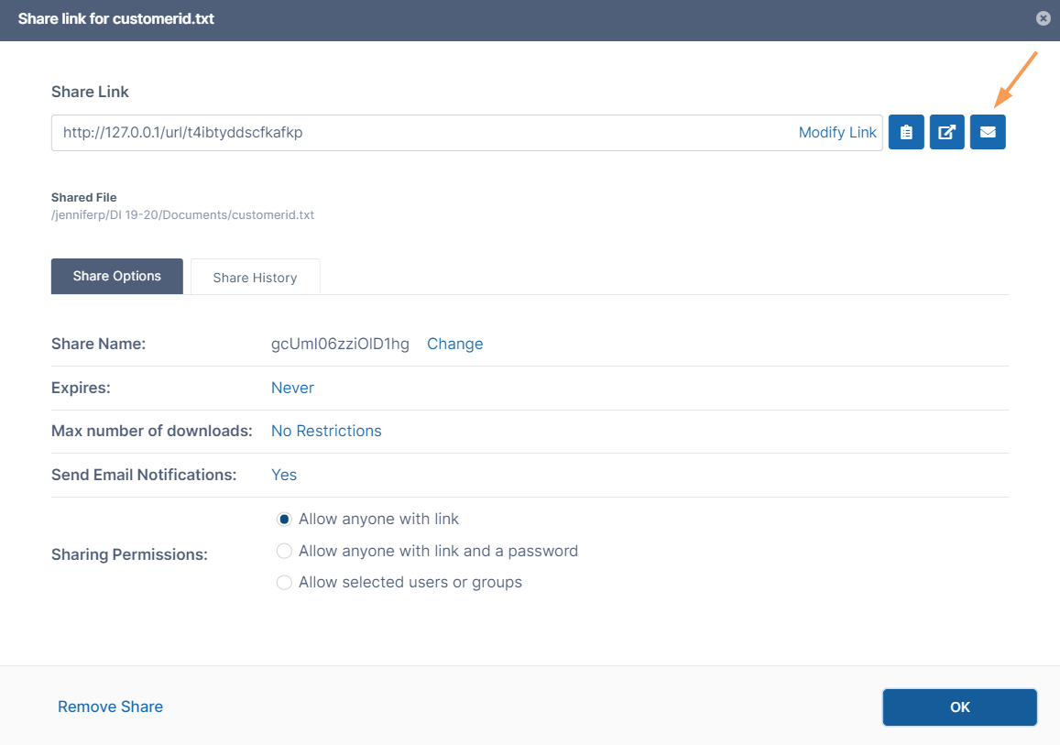This screenshot has height=745, width=1060.
Task: Choose Allow anyone with link and a password
Action: pyautogui.click(x=284, y=551)
